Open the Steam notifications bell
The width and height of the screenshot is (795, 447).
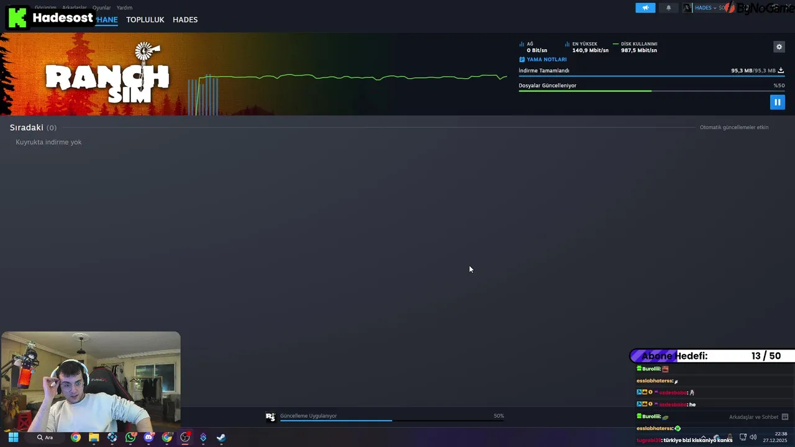coord(669,8)
